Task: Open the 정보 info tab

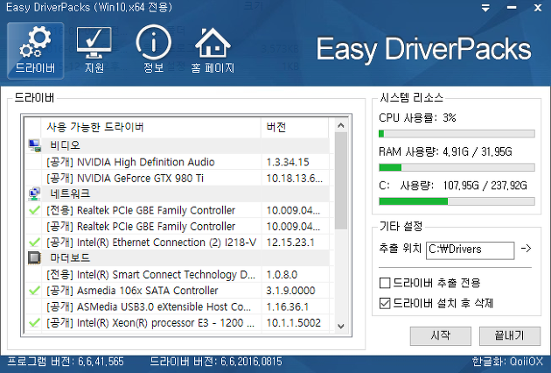Action: point(154,50)
